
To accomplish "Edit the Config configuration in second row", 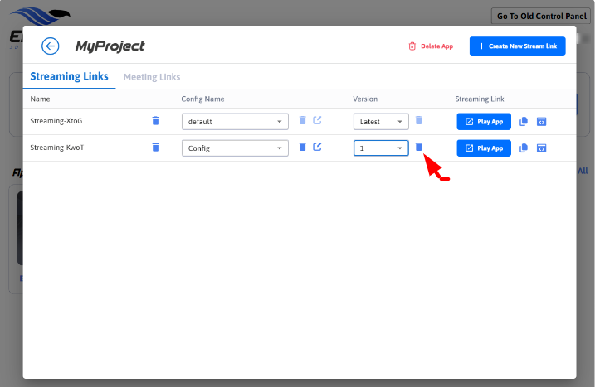I will pyautogui.click(x=317, y=147).
